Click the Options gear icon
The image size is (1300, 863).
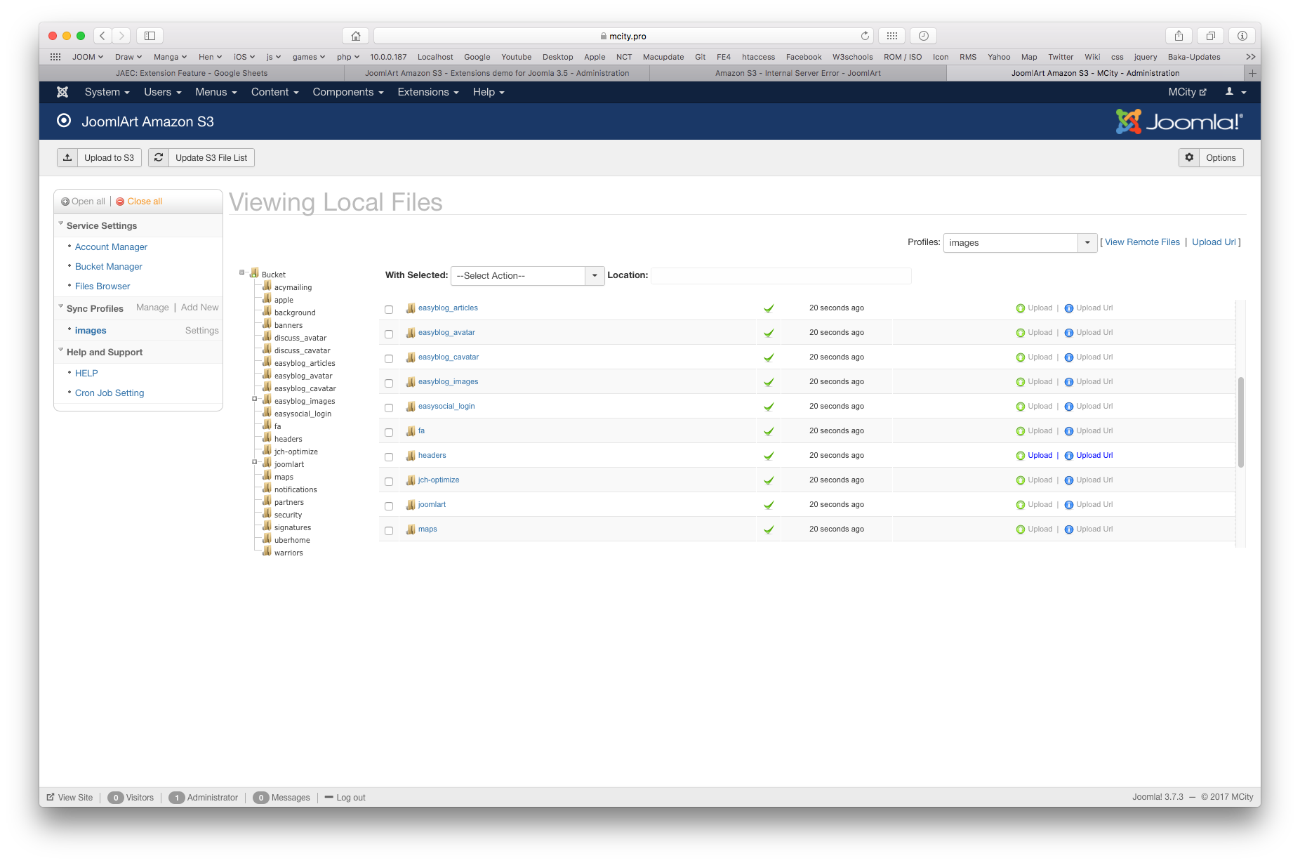click(1189, 158)
